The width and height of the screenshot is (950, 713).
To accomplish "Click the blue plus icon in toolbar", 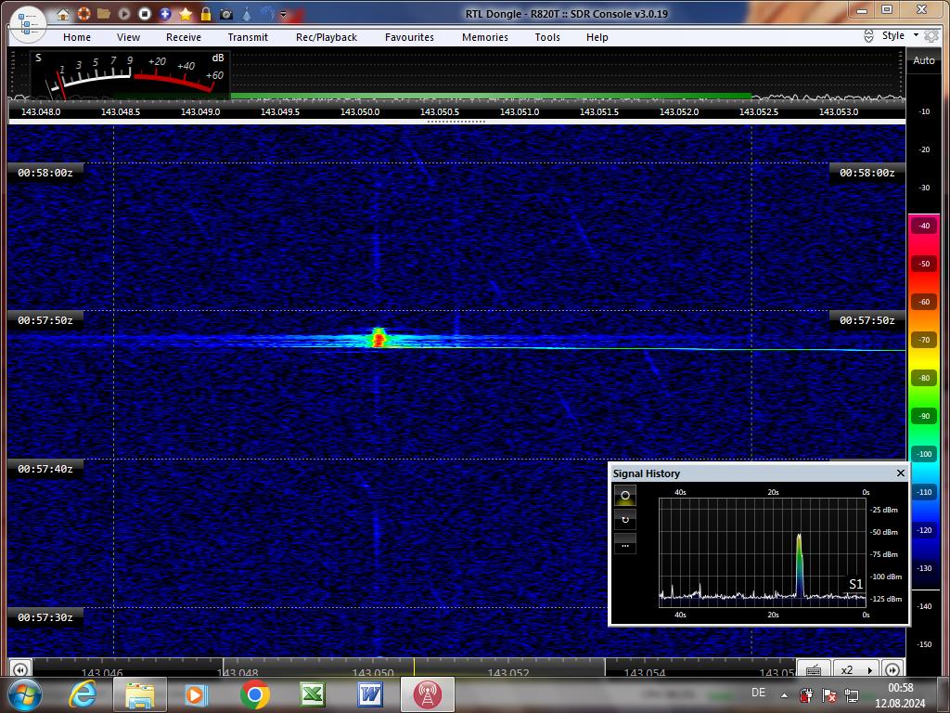I will [165, 13].
